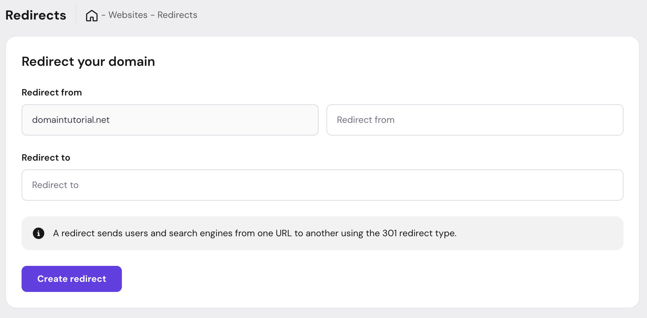Click the "Redirect to" field label
The height and width of the screenshot is (318, 647).
click(46, 158)
